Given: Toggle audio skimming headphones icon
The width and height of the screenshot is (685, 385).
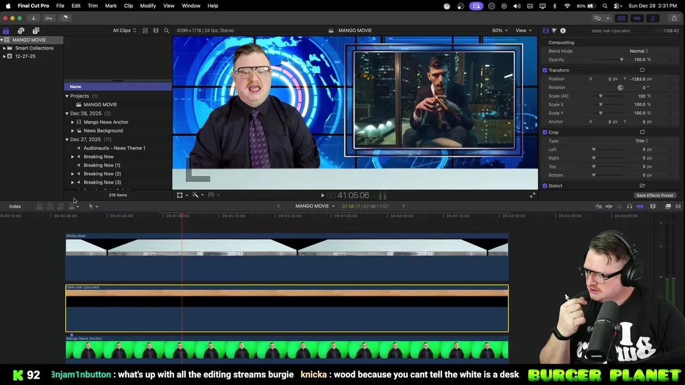Looking at the screenshot, I should click(629, 206).
